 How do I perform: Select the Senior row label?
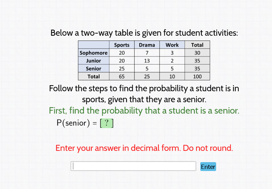93,68
